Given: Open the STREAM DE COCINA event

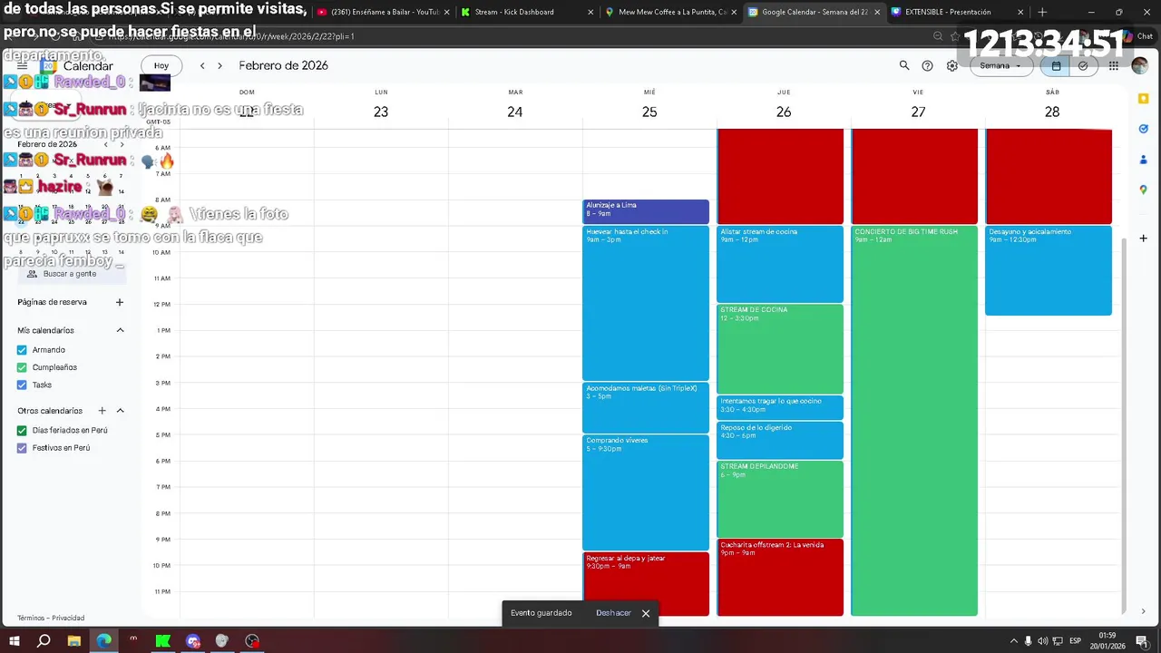Looking at the screenshot, I should [x=780, y=349].
